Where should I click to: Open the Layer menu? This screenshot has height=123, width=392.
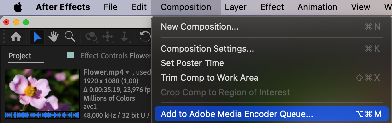click(236, 7)
